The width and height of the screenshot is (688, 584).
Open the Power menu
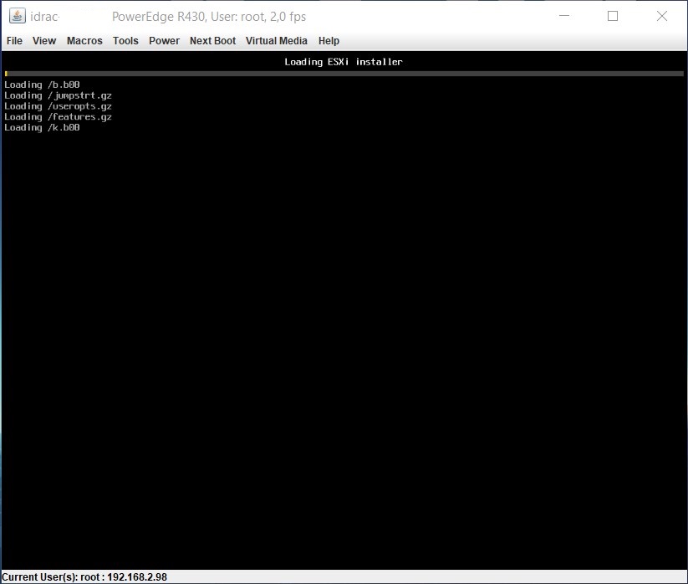(164, 41)
